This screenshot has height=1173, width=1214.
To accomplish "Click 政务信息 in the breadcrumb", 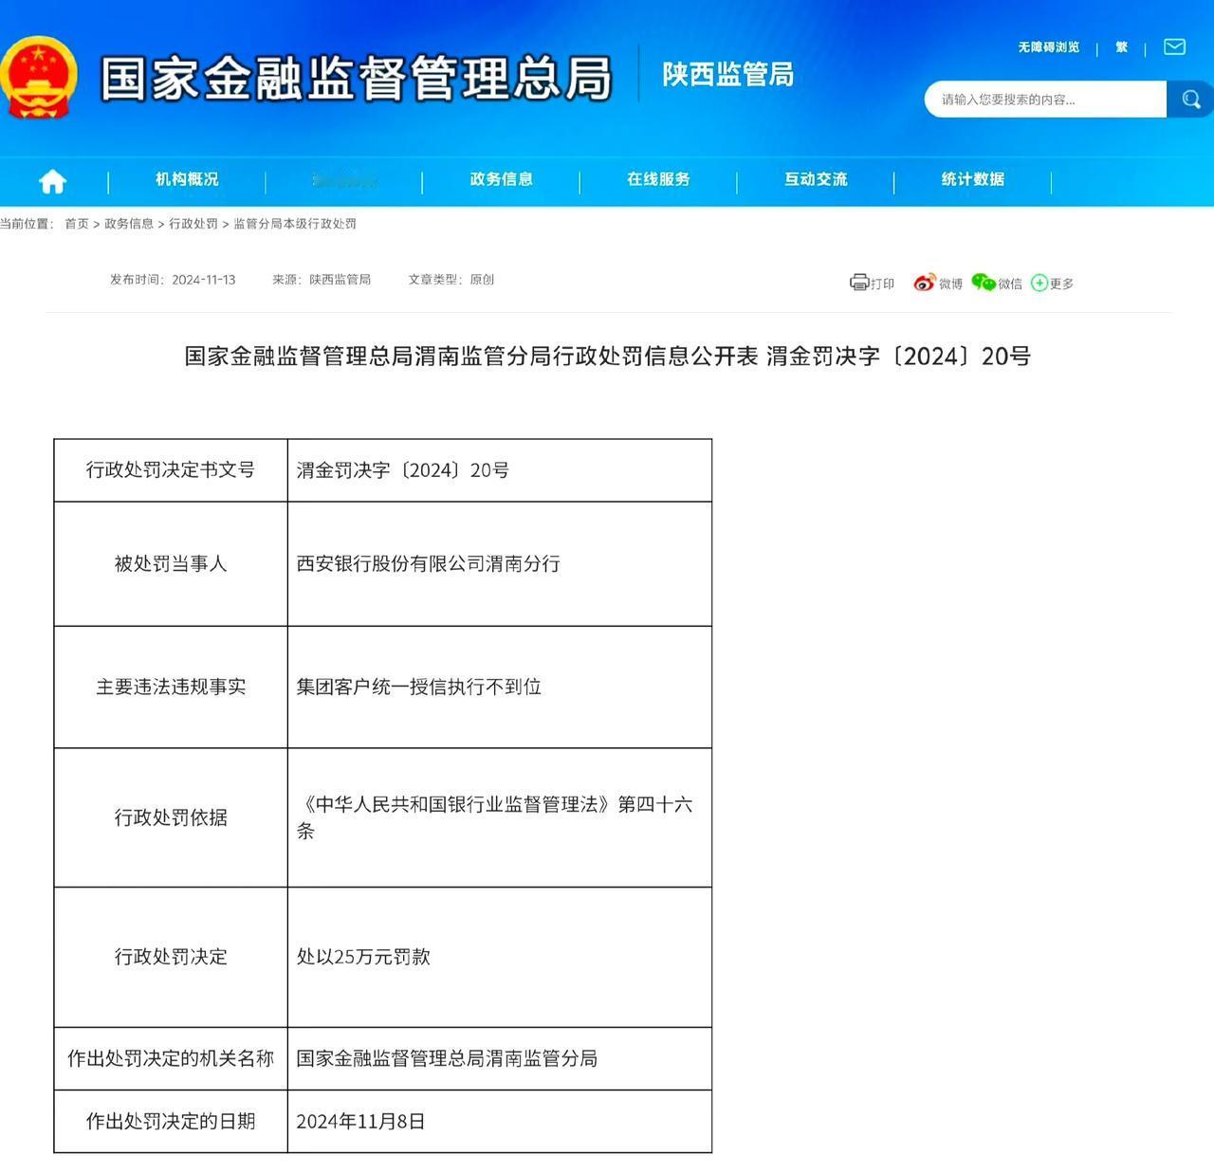I will tap(129, 224).
